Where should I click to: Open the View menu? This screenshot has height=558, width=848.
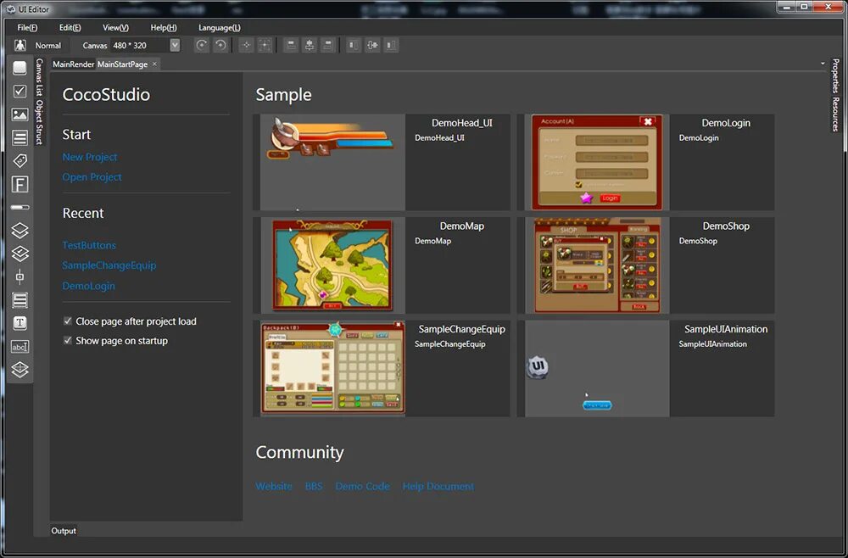[x=115, y=28]
